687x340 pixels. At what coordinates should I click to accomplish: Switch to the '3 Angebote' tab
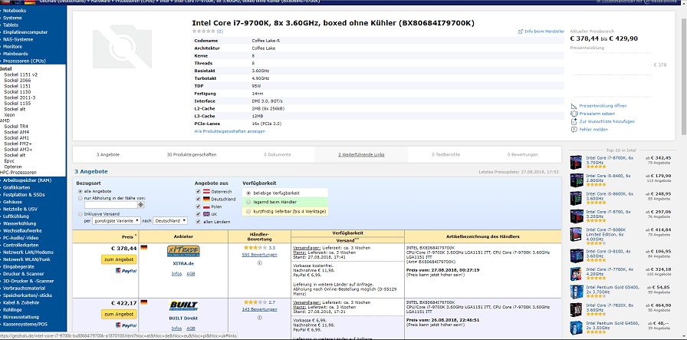pos(108,155)
